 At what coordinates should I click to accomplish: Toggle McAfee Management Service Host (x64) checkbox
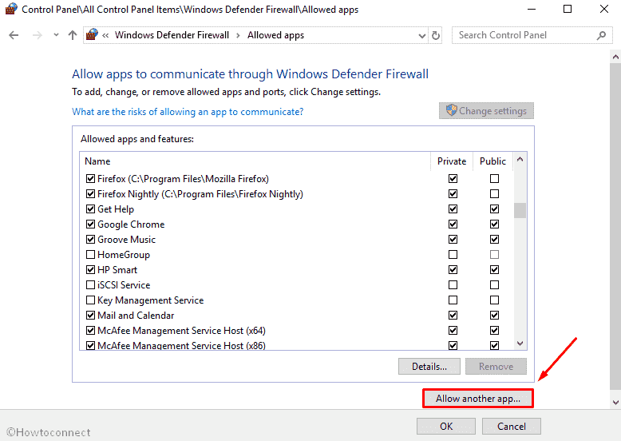coord(91,331)
